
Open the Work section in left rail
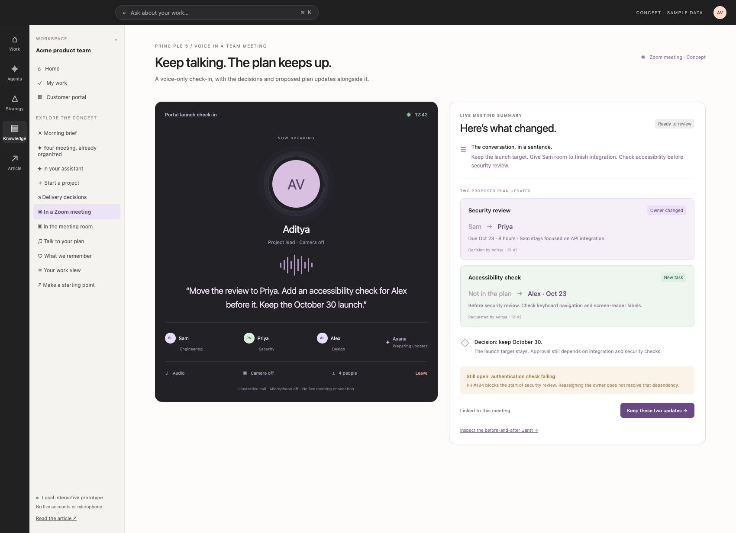pyautogui.click(x=14, y=44)
